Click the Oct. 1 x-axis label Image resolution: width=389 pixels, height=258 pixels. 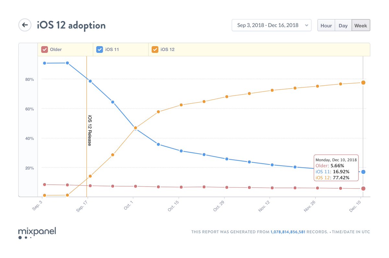pyautogui.click(x=129, y=206)
